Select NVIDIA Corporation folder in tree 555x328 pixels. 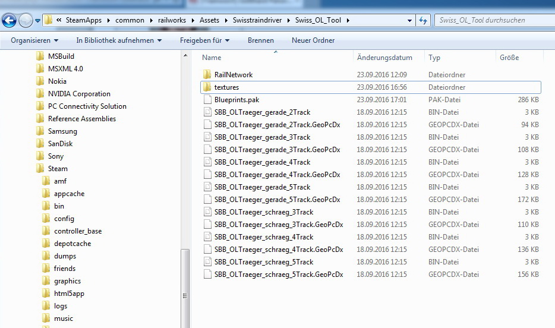tap(79, 94)
